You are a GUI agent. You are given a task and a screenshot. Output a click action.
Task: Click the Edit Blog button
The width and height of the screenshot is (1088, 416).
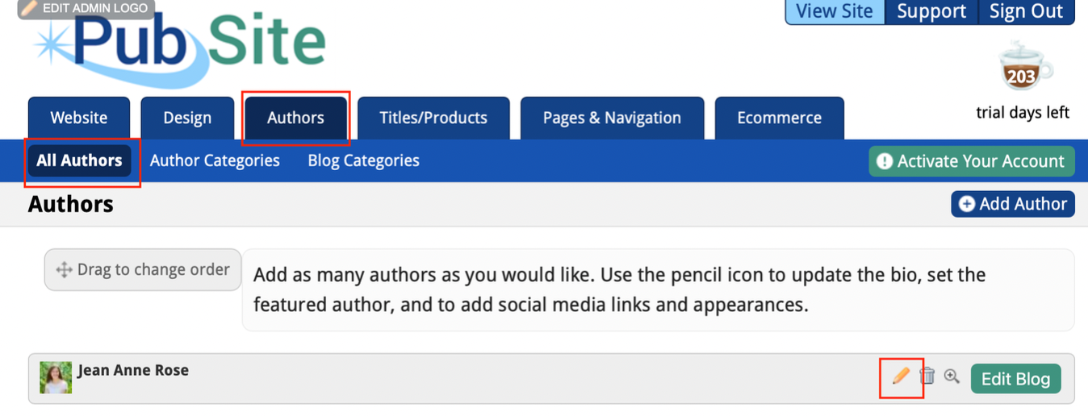point(1015,379)
